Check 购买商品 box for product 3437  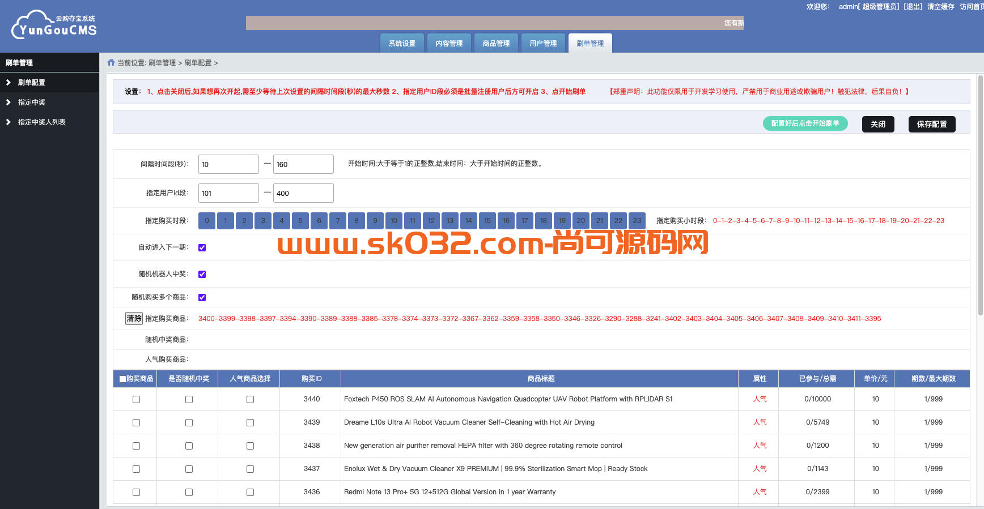click(136, 469)
